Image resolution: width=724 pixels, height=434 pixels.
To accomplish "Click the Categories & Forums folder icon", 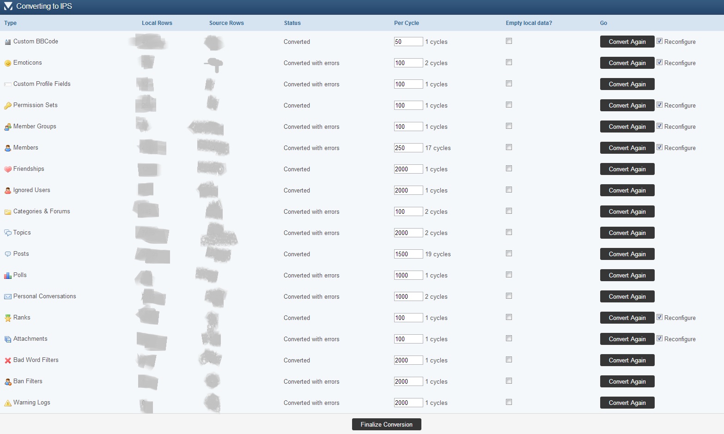I will pyautogui.click(x=8, y=212).
